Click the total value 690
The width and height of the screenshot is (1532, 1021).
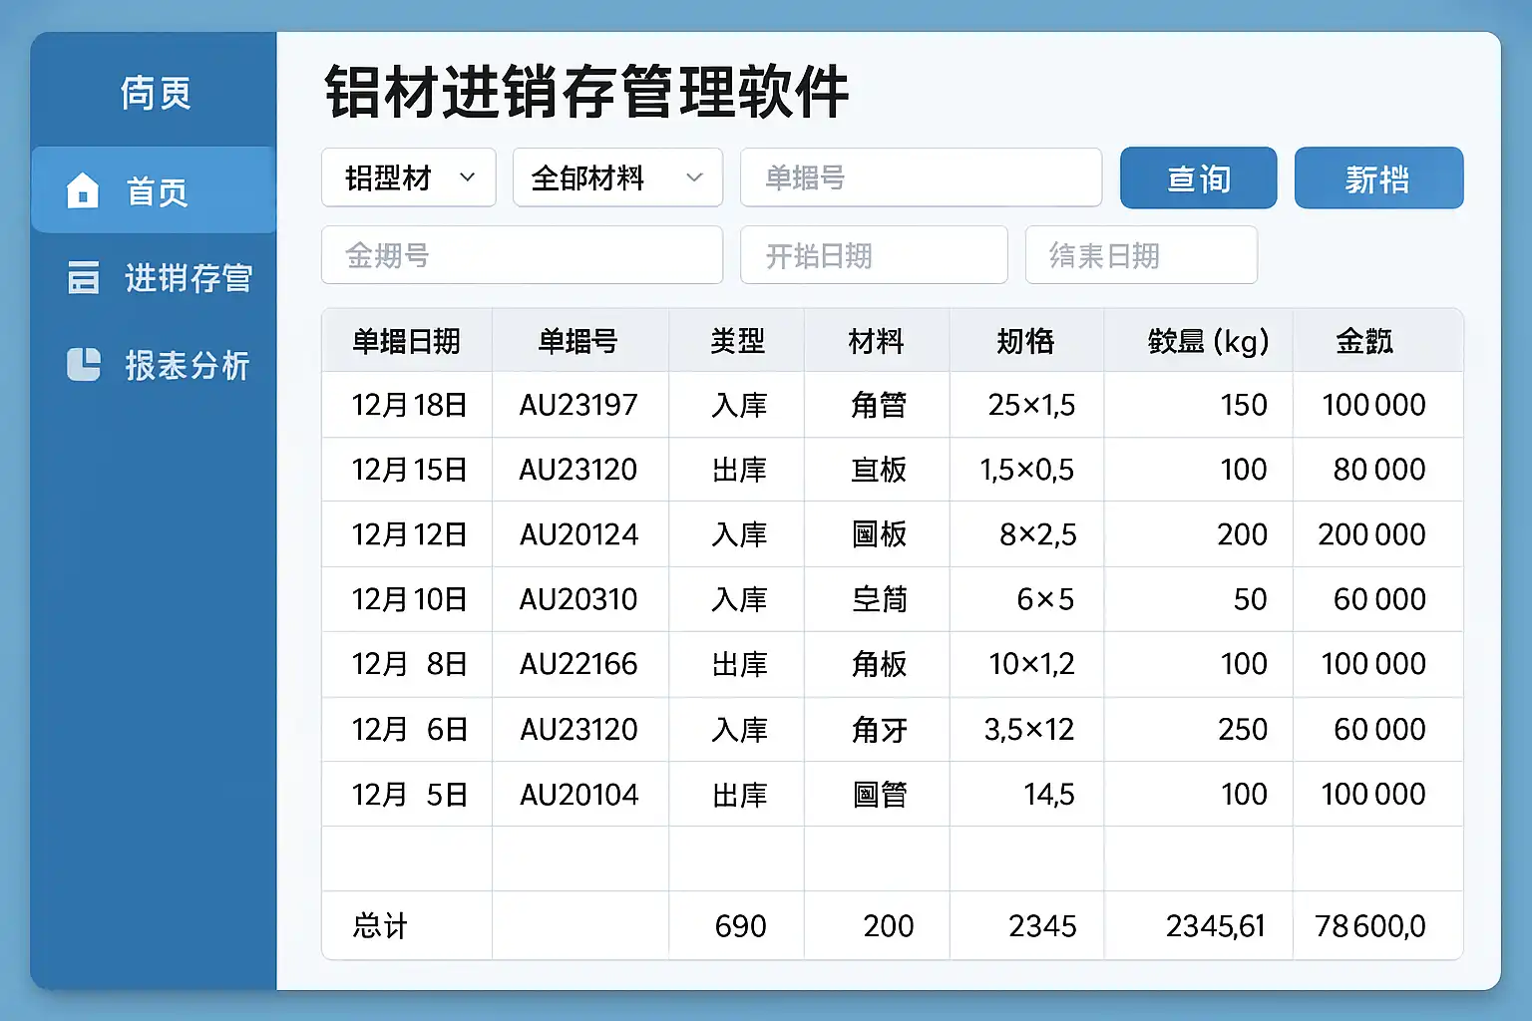[740, 926]
